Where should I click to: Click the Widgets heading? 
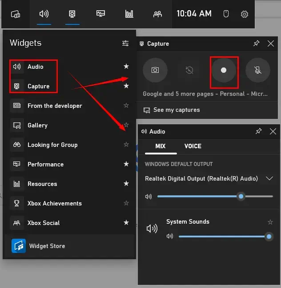coord(26,43)
